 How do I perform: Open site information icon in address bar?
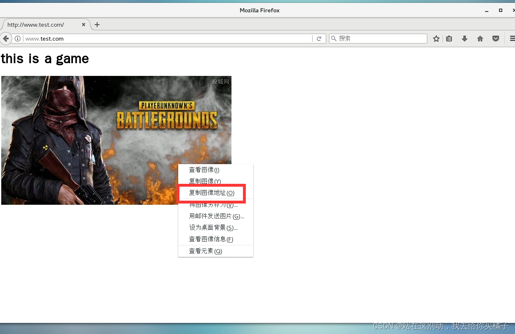click(x=18, y=39)
